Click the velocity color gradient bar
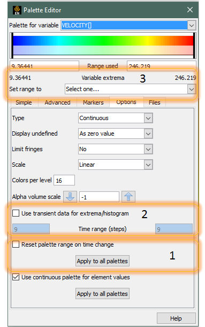Screen dimensions: 205x327 pyautogui.click(x=103, y=46)
